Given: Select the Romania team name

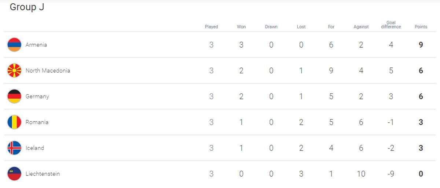Looking at the screenshot, I should coord(37,122).
